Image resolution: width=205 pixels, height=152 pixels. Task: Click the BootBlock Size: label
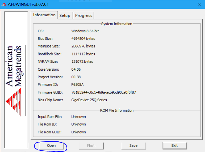[x=50, y=54]
